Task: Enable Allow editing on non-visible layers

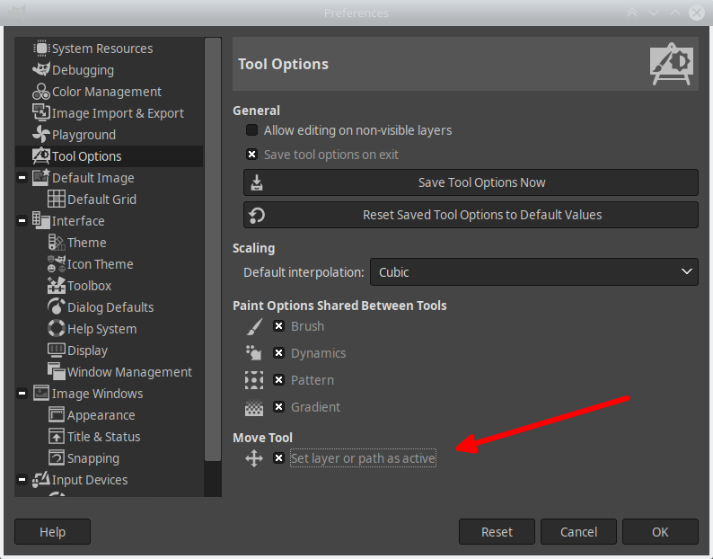Action: pyautogui.click(x=251, y=130)
